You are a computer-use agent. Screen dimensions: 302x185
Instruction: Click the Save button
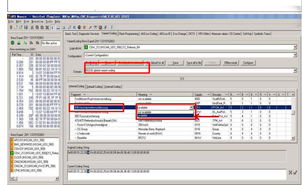pyautogui.click(x=175, y=63)
